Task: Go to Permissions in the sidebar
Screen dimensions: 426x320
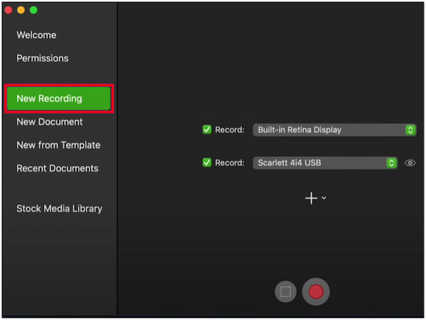Action: [x=43, y=58]
